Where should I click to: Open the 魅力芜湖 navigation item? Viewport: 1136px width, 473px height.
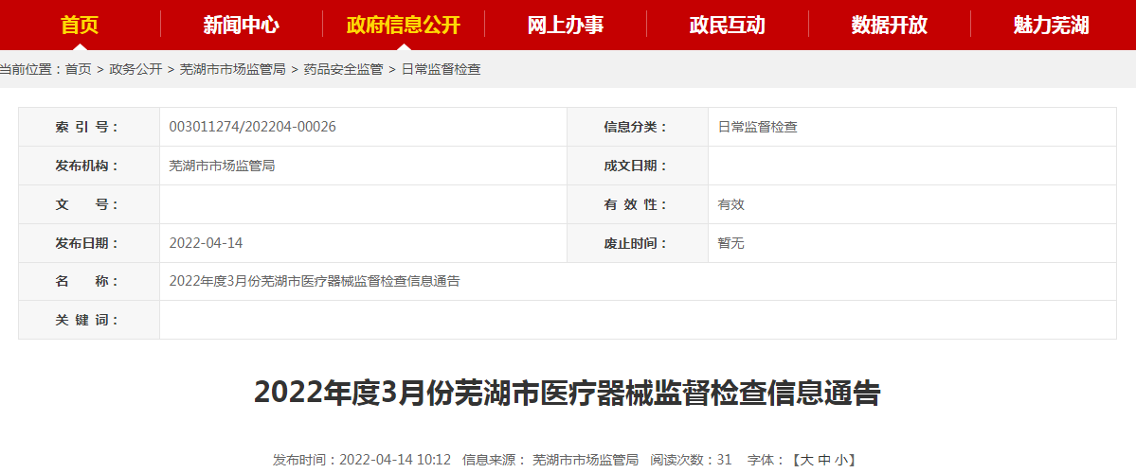[1051, 25]
